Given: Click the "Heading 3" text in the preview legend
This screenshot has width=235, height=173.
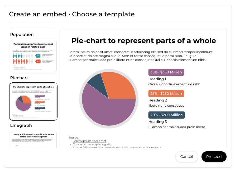Looking at the screenshot, I should tap(157, 122).
